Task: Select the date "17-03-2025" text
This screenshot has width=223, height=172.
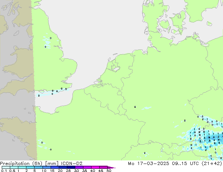Action: tap(153, 164)
